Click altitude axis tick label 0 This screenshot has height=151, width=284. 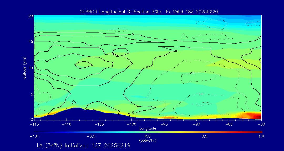(x=32, y=119)
